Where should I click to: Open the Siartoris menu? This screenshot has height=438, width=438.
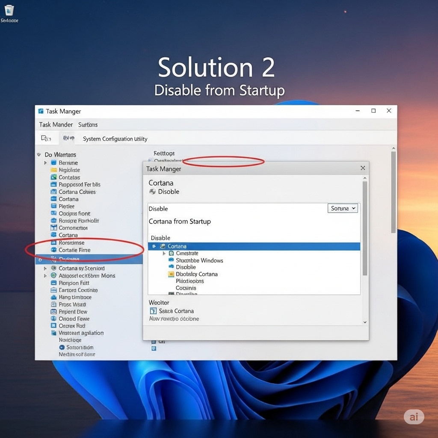[88, 124]
